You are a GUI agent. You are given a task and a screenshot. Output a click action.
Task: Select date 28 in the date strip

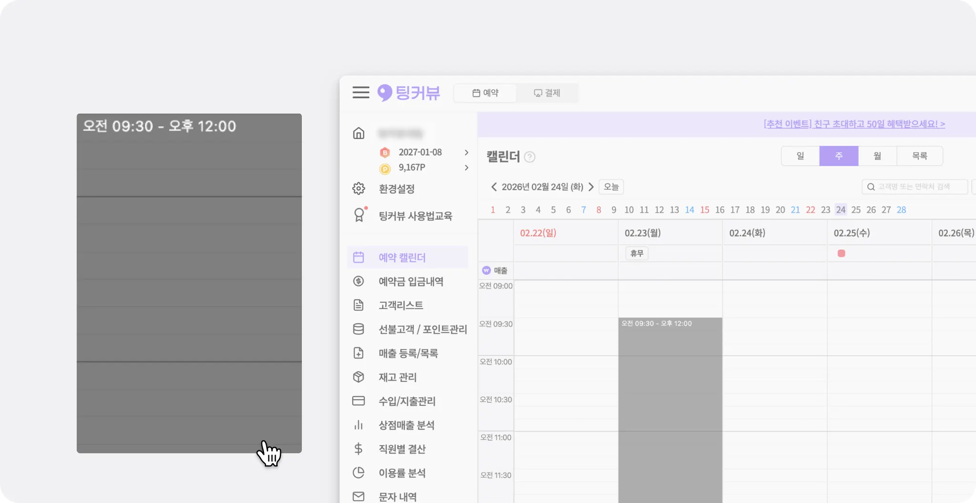point(901,210)
